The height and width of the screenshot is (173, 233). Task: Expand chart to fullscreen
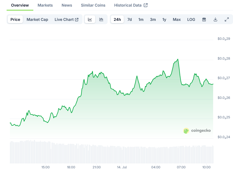[x=227, y=19]
